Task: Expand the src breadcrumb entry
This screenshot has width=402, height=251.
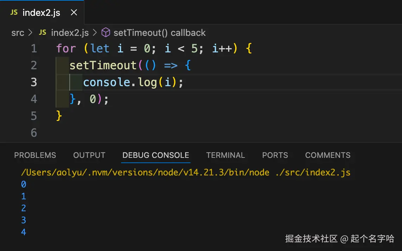Action: [18, 32]
